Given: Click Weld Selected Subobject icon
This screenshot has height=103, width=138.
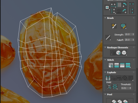Looking at the screenshot, I should pyautogui.click(x=115, y=87).
